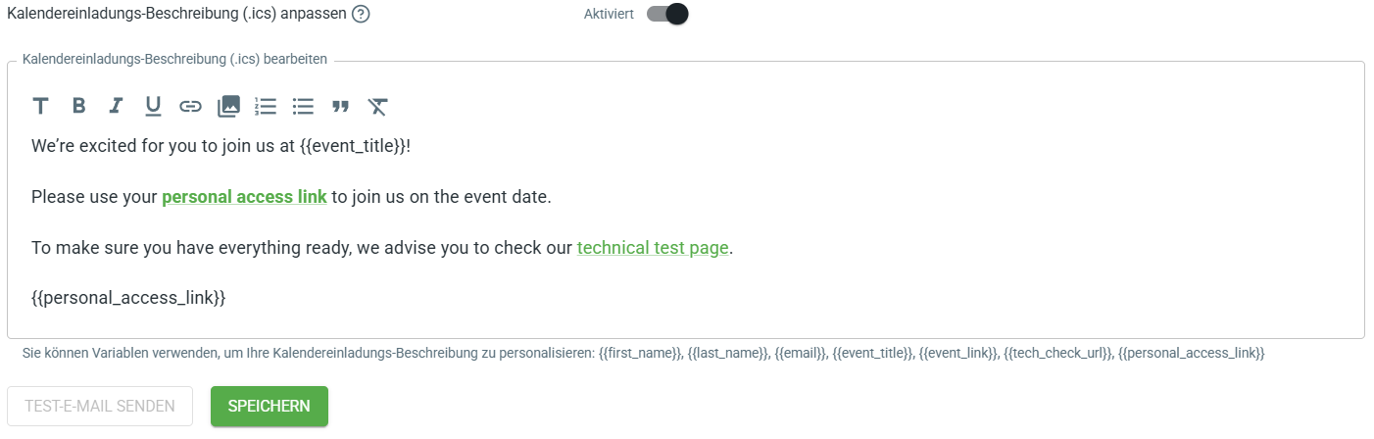
Task: Insert an image via image icon
Action: (228, 106)
